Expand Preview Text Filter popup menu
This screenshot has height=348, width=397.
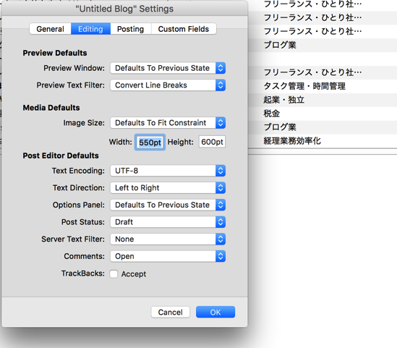pyautogui.click(x=168, y=85)
